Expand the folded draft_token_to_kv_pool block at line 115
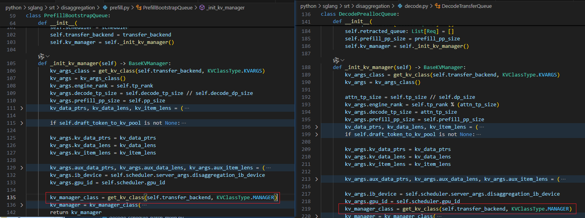Screen dimensions: 585x218 (x=22, y=123)
